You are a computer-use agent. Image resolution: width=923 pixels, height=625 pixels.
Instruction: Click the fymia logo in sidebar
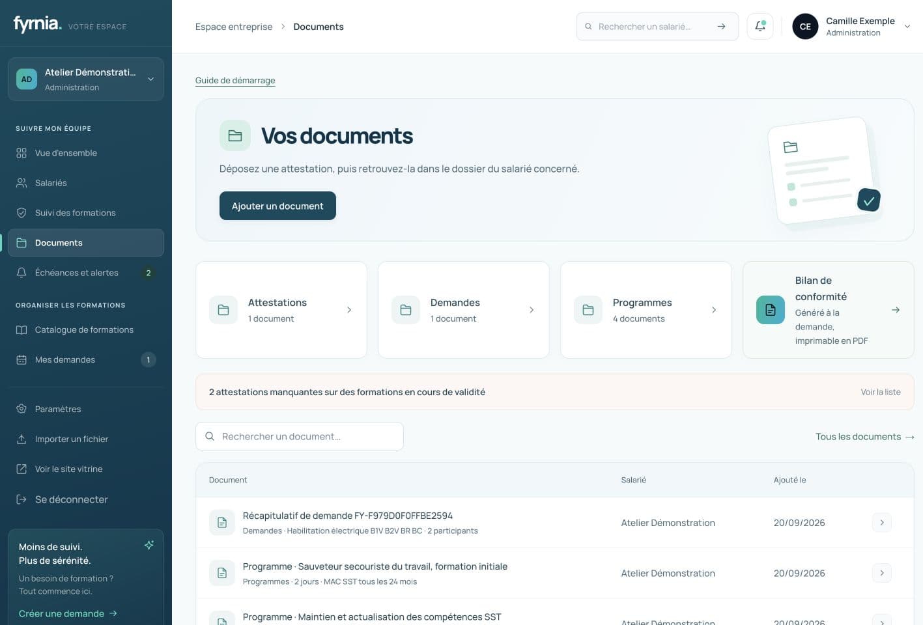[37, 24]
